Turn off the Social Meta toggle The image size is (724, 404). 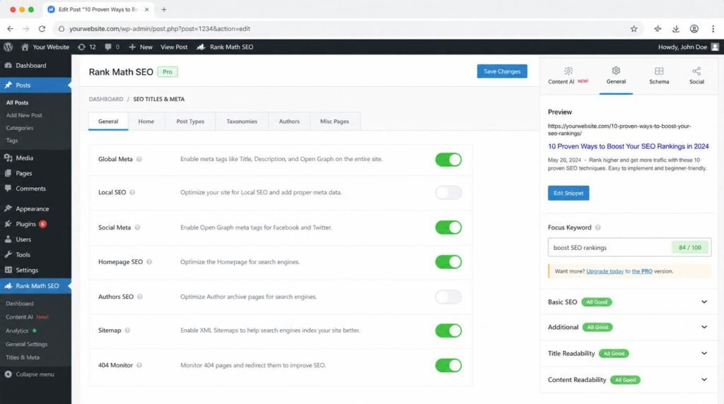tap(448, 227)
